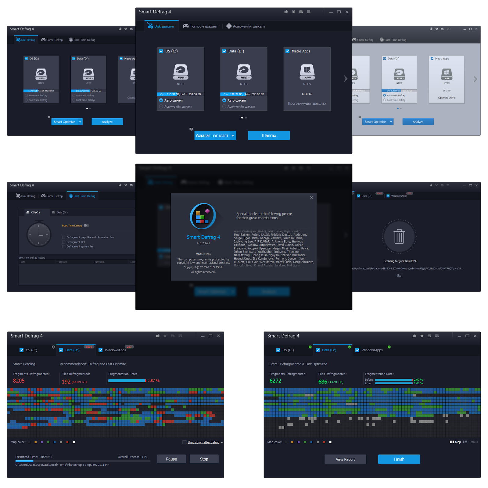The image size is (488, 488).
Task: Select Data (D:) drive tab in Boot Time window
Action: coord(60,212)
